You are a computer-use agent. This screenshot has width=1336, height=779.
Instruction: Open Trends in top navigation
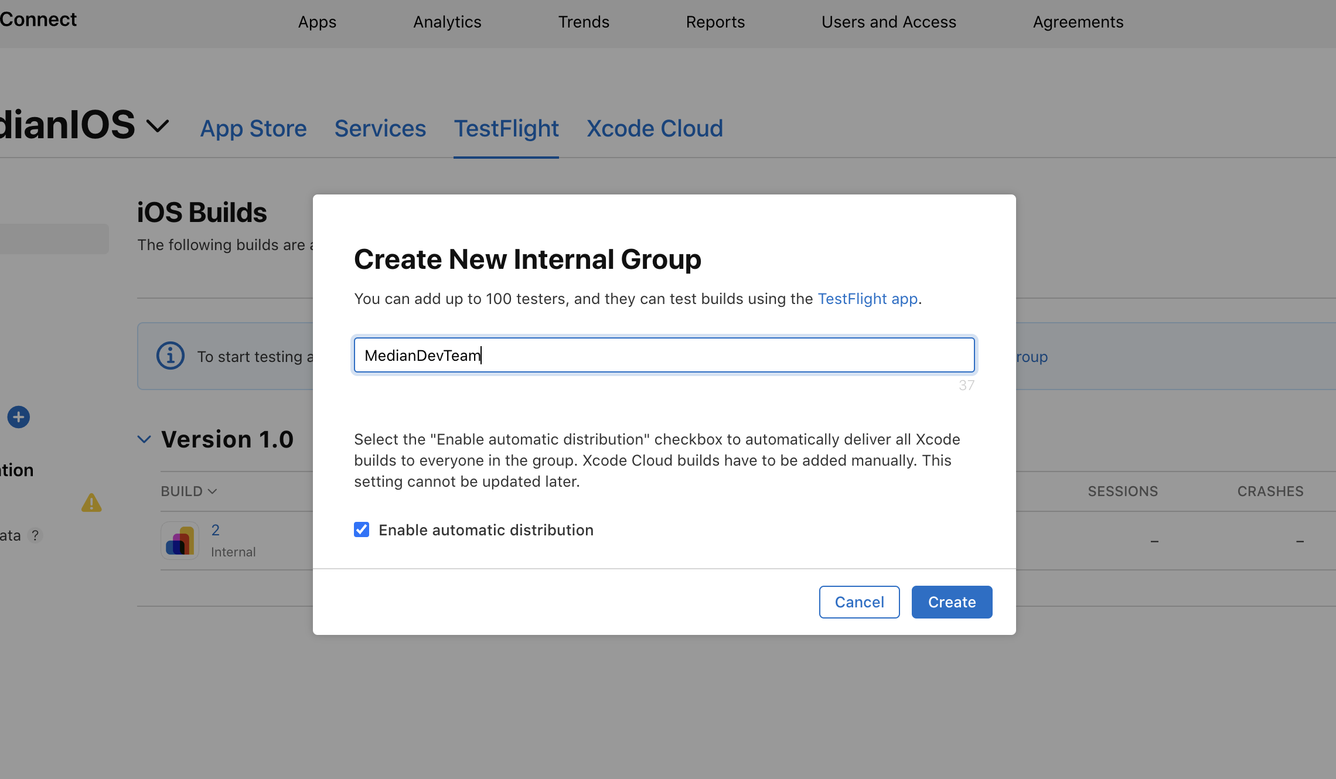[584, 22]
